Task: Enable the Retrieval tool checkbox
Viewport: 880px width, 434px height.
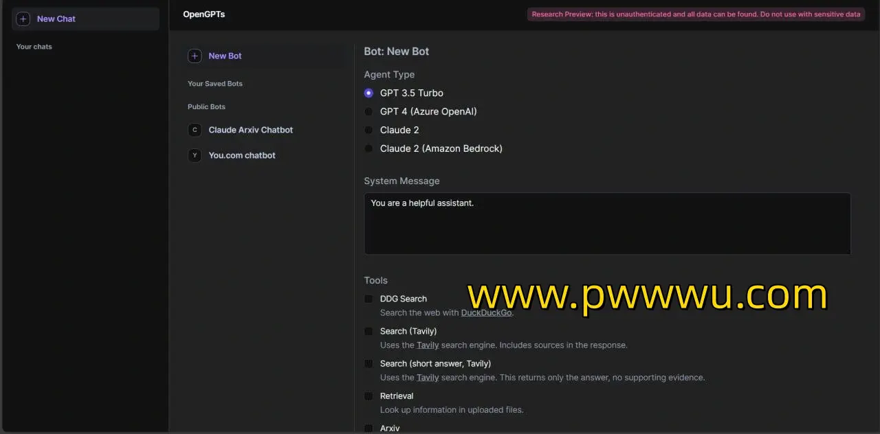Action: [368, 396]
